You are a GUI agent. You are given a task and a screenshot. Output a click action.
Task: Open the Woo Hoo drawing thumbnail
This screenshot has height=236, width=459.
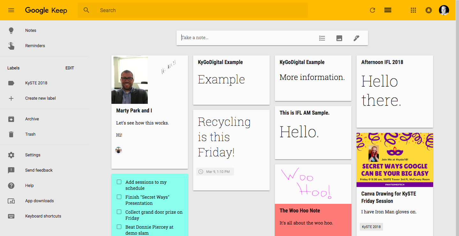pyautogui.click(x=313, y=184)
